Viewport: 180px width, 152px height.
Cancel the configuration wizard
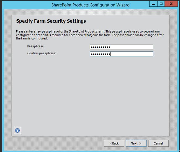click(x=158, y=143)
